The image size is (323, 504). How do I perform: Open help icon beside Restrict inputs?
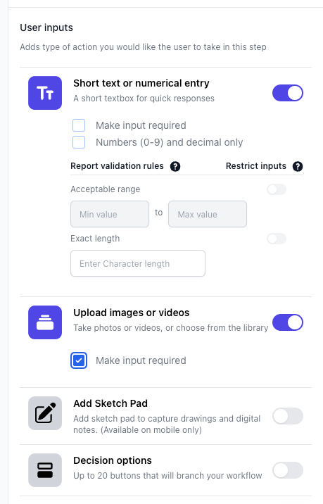[298, 167]
